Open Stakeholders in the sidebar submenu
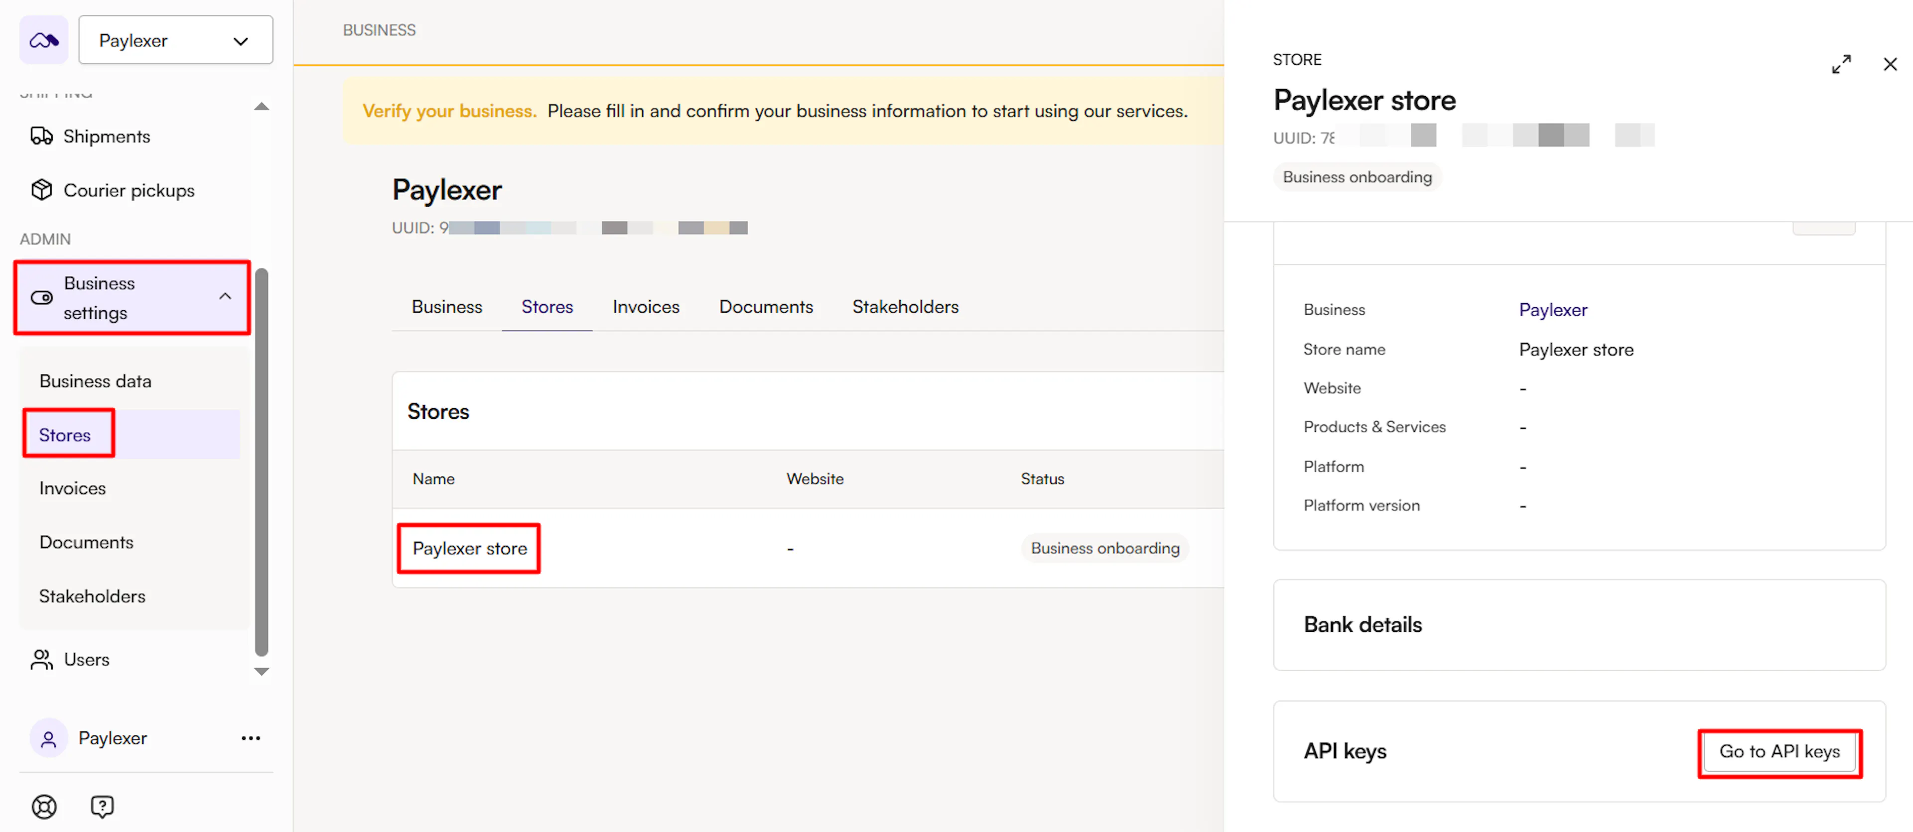1913x832 pixels. click(x=92, y=596)
